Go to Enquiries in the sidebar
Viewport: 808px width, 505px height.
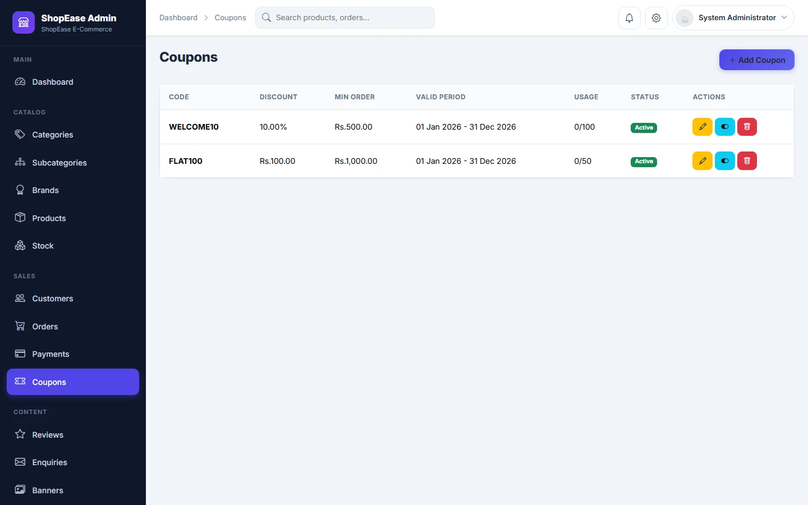coord(73,462)
